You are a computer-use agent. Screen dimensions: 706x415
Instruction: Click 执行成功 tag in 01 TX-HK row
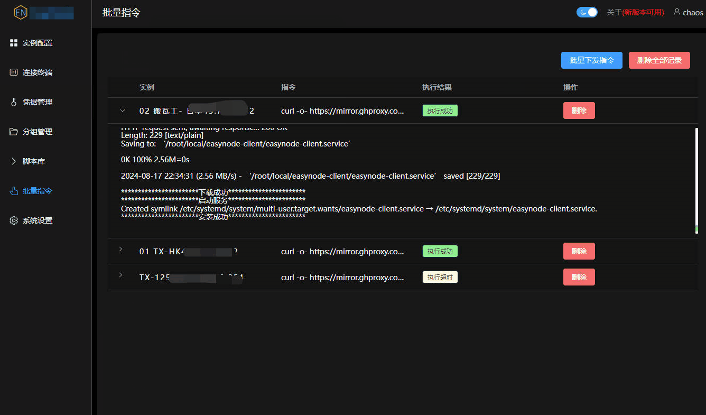(440, 251)
